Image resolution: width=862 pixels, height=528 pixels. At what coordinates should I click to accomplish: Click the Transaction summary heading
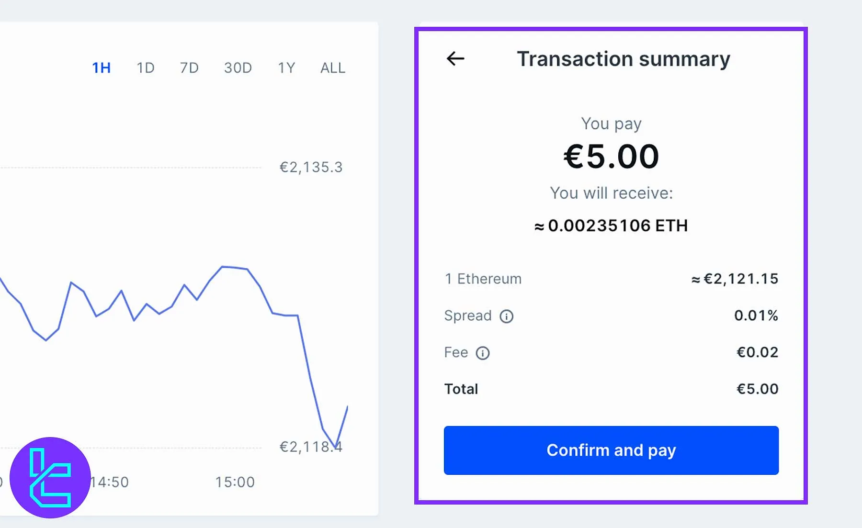pyautogui.click(x=624, y=59)
